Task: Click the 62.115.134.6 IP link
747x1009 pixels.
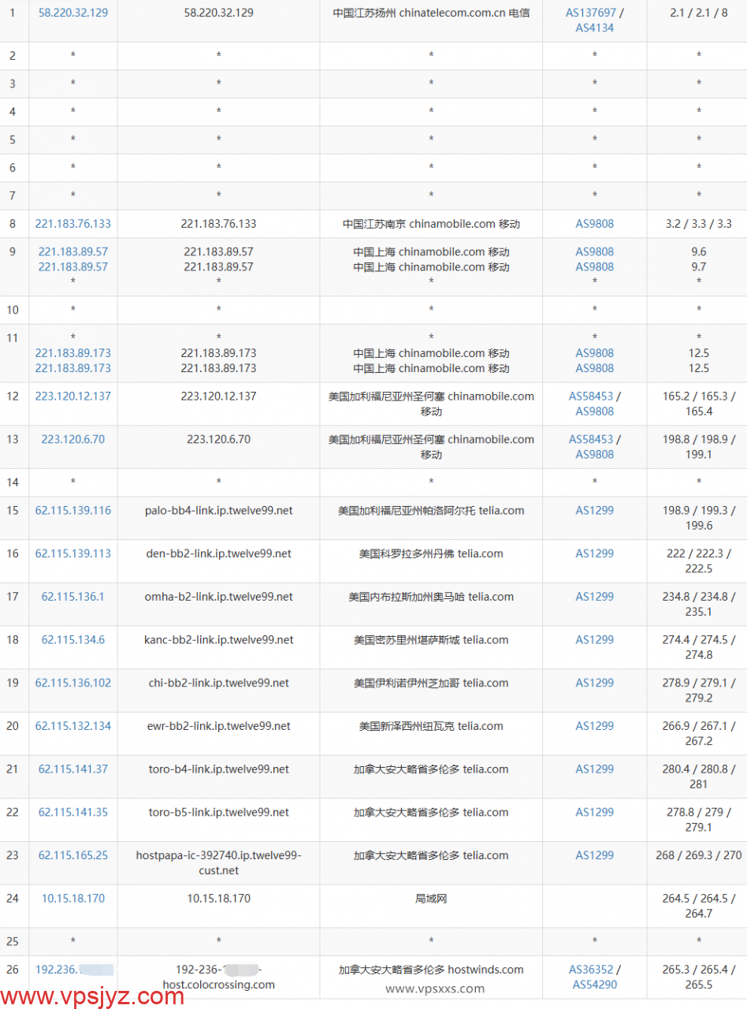Action: point(72,640)
